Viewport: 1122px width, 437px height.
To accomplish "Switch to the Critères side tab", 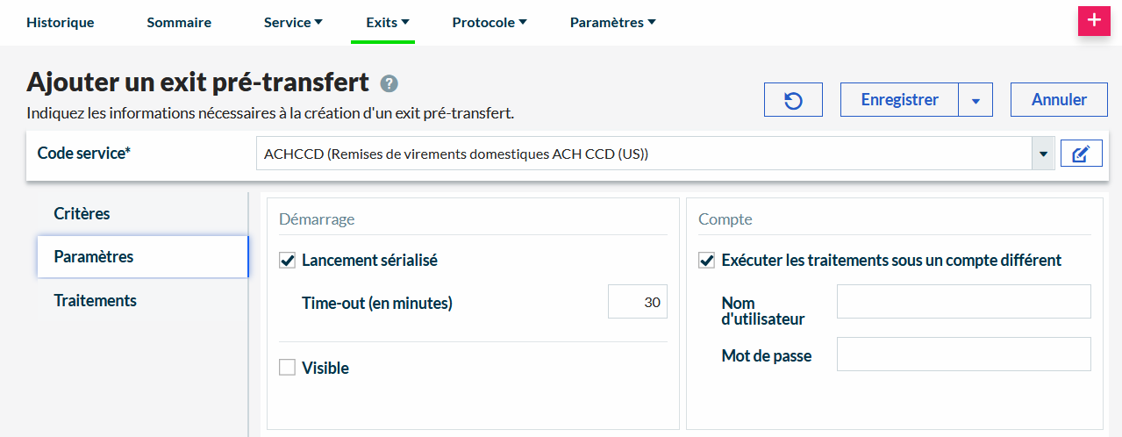I will (x=82, y=214).
